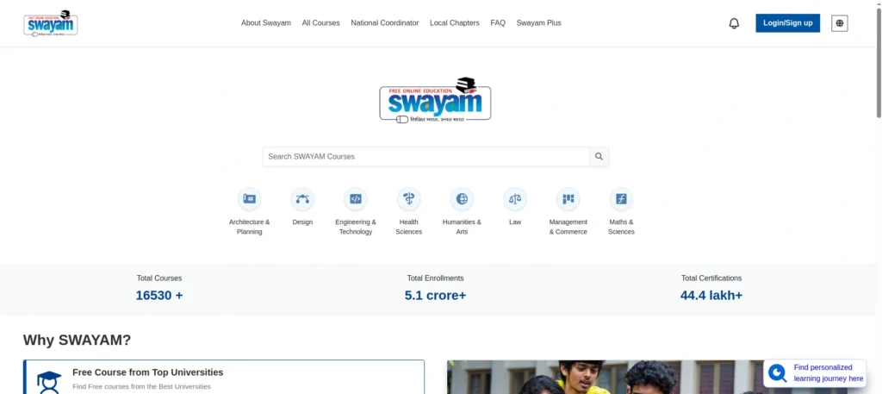882x394 pixels.
Task: Click the Total Courses label
Action: [159, 278]
